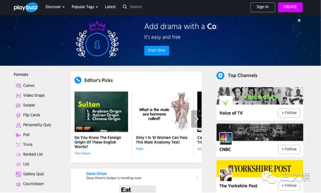
Task: Click the Poll format icon
Action: (x=18, y=135)
